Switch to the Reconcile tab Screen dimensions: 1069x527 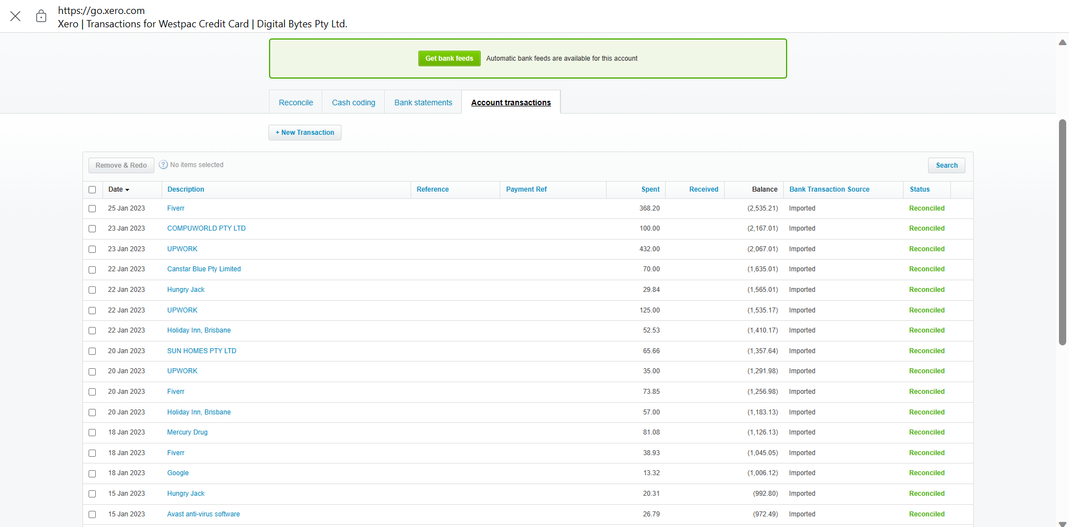[x=296, y=103]
